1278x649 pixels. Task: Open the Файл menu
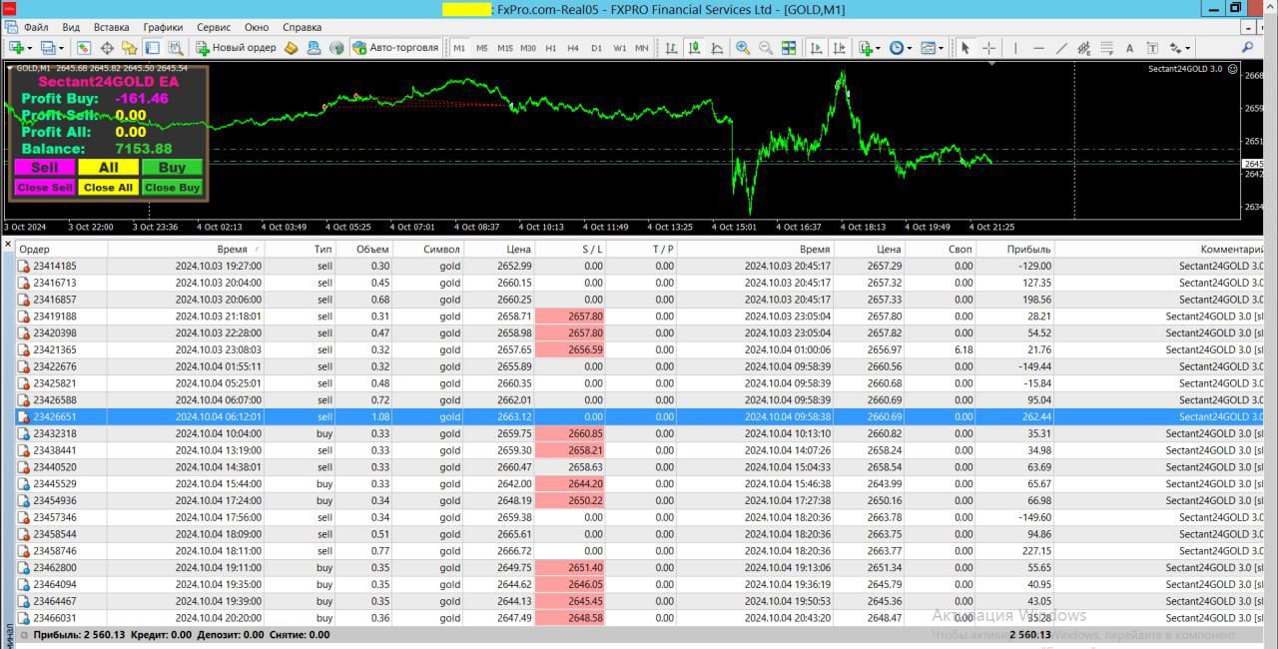[35, 27]
